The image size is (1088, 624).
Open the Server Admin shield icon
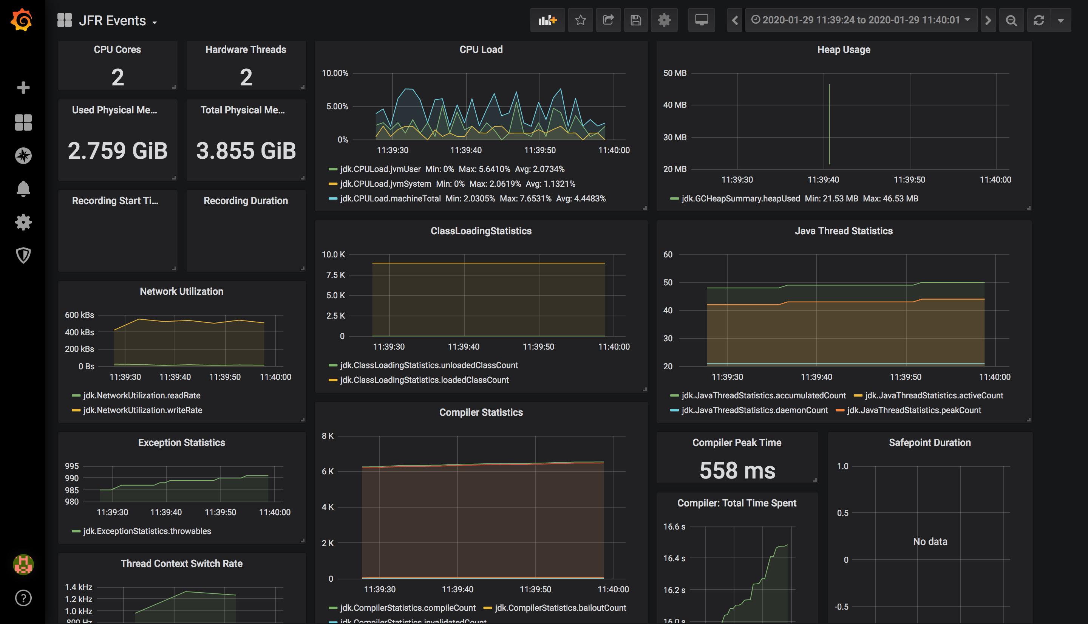coord(23,255)
